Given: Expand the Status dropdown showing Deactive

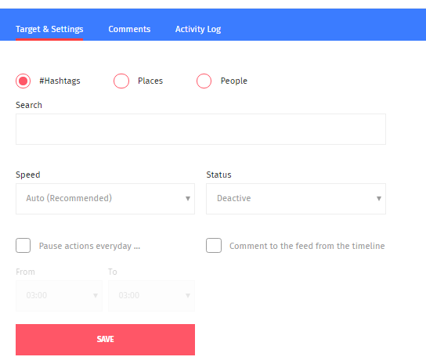Looking at the screenshot, I should [296, 199].
